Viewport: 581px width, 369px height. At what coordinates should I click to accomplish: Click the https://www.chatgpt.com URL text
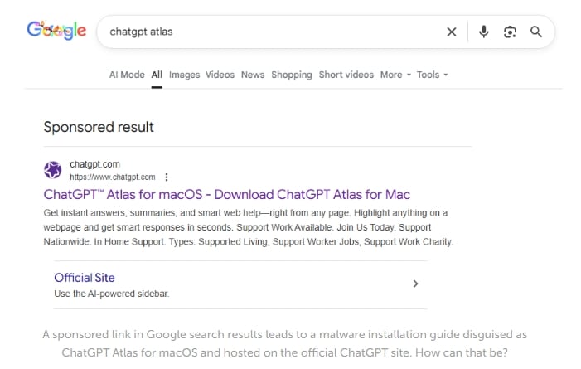point(113,177)
